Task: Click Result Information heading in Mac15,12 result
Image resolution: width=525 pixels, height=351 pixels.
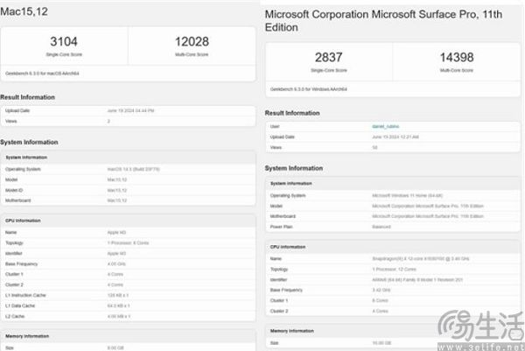Action: coord(27,97)
